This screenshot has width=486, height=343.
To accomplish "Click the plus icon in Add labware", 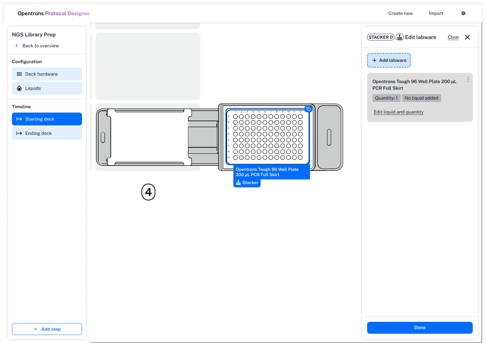I will pyautogui.click(x=374, y=60).
